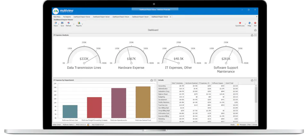
Task: Maximize the IT Expense Analysis panel
Action: click(x=255, y=35)
